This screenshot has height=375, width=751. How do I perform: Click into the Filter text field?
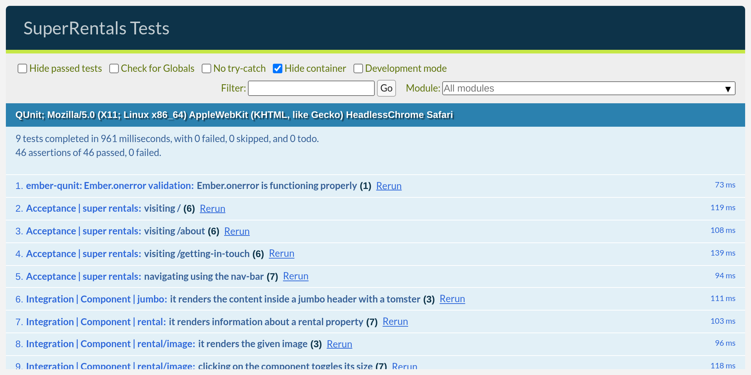click(x=311, y=88)
